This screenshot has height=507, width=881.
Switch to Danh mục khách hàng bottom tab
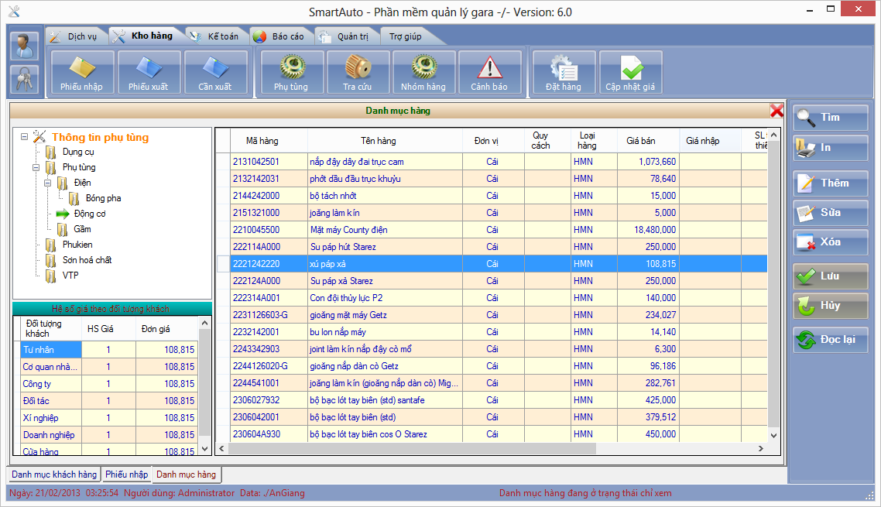coord(54,474)
